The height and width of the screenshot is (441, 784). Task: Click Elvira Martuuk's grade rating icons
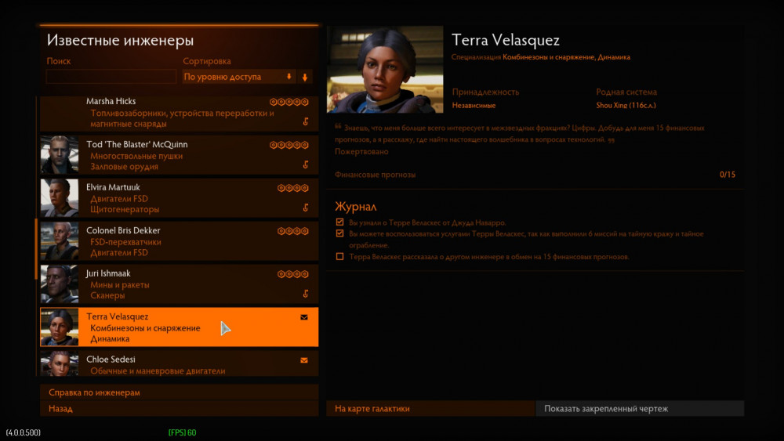(x=293, y=188)
